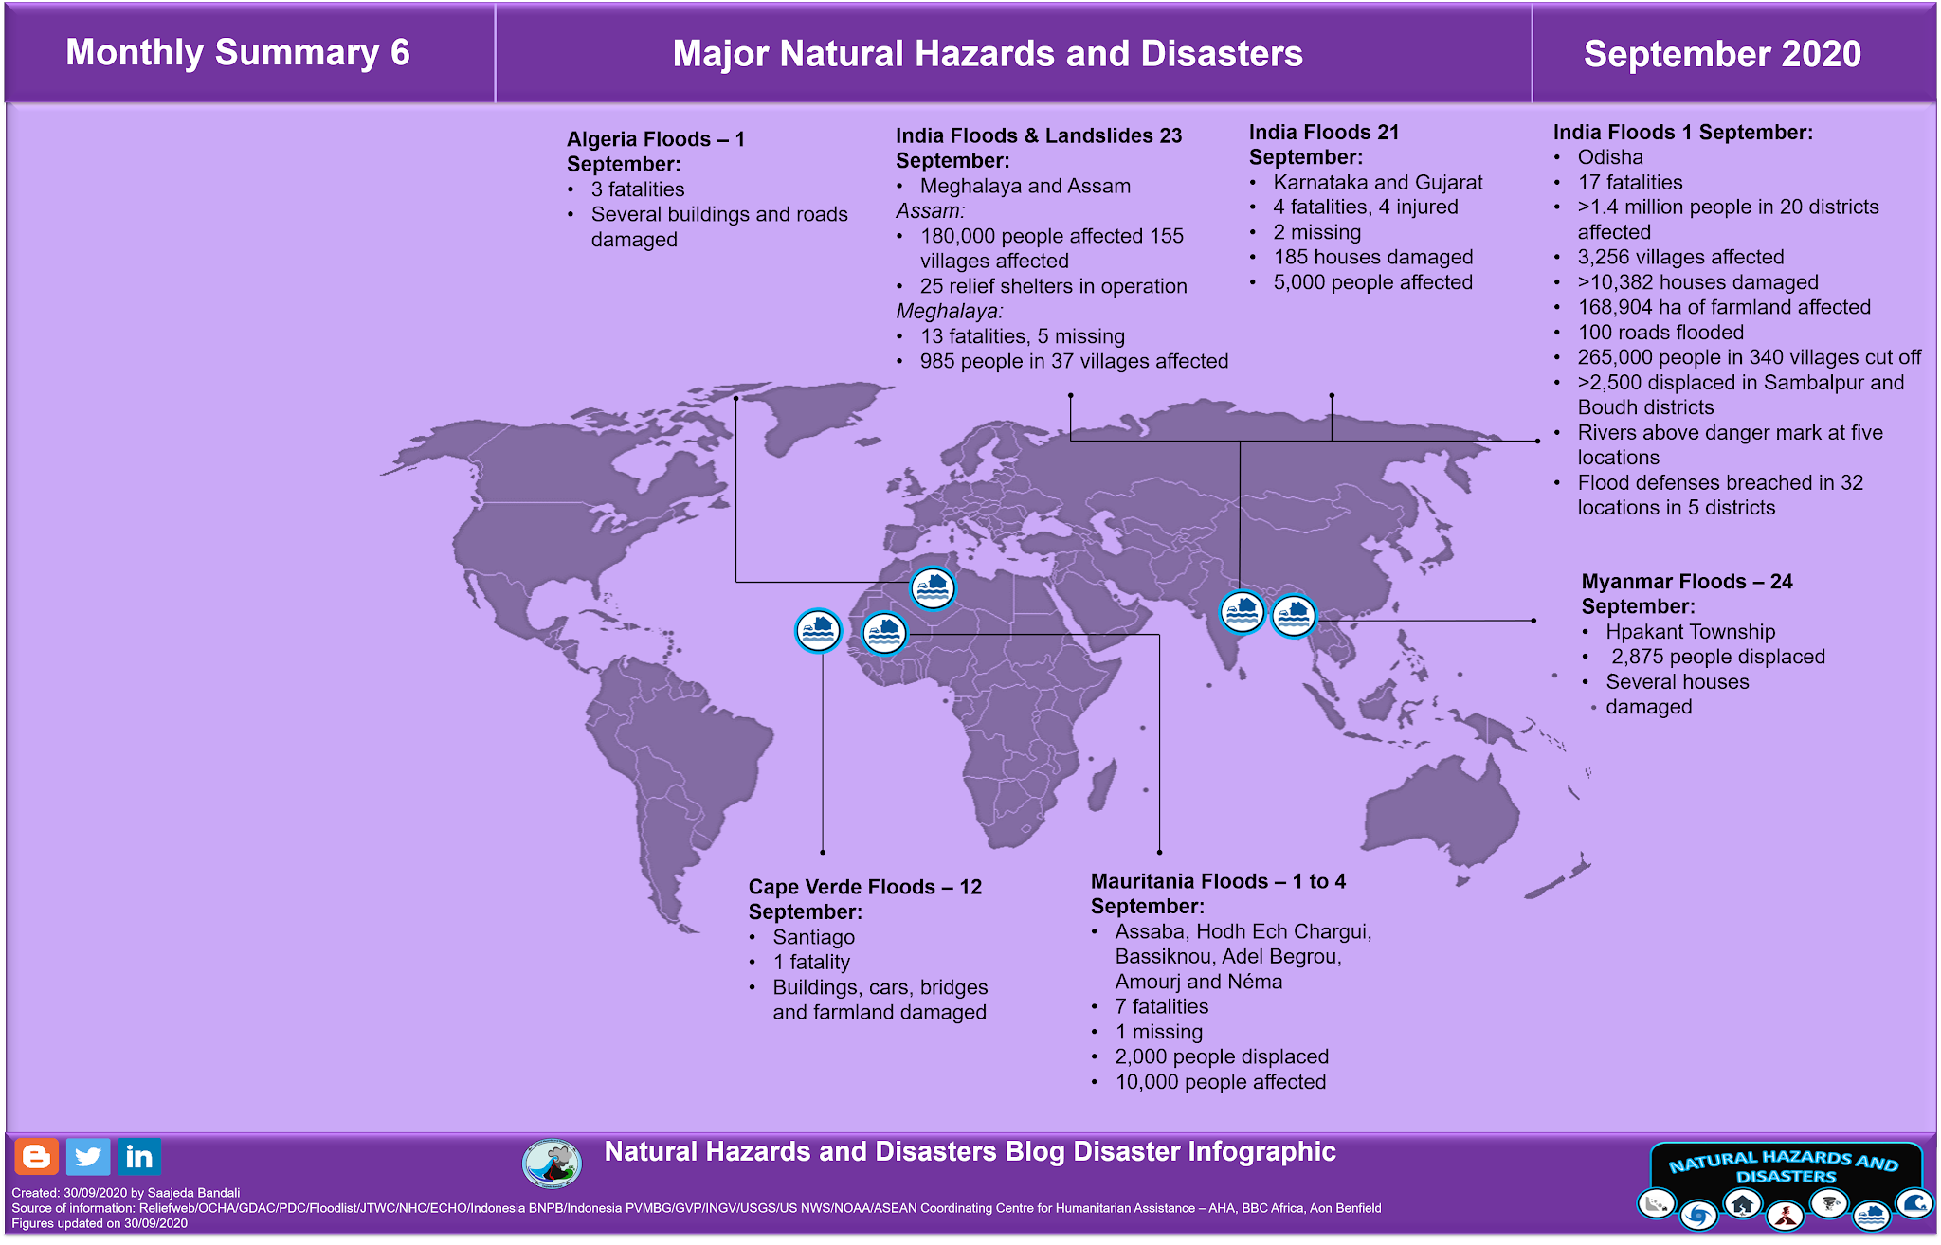Screen dimensions: 1941x1245
Task: Click the landslide hazard icon
Action: pyautogui.click(x=1657, y=1204)
